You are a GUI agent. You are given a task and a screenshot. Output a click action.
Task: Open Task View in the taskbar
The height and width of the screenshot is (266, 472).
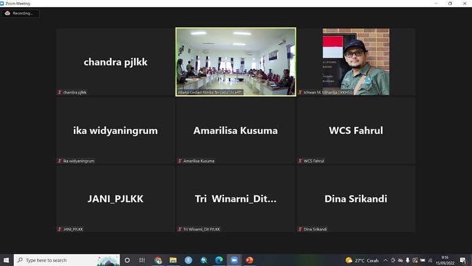coord(142,260)
